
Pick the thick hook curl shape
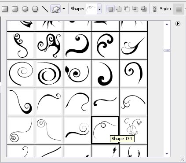pyautogui.click(x=105, y=74)
